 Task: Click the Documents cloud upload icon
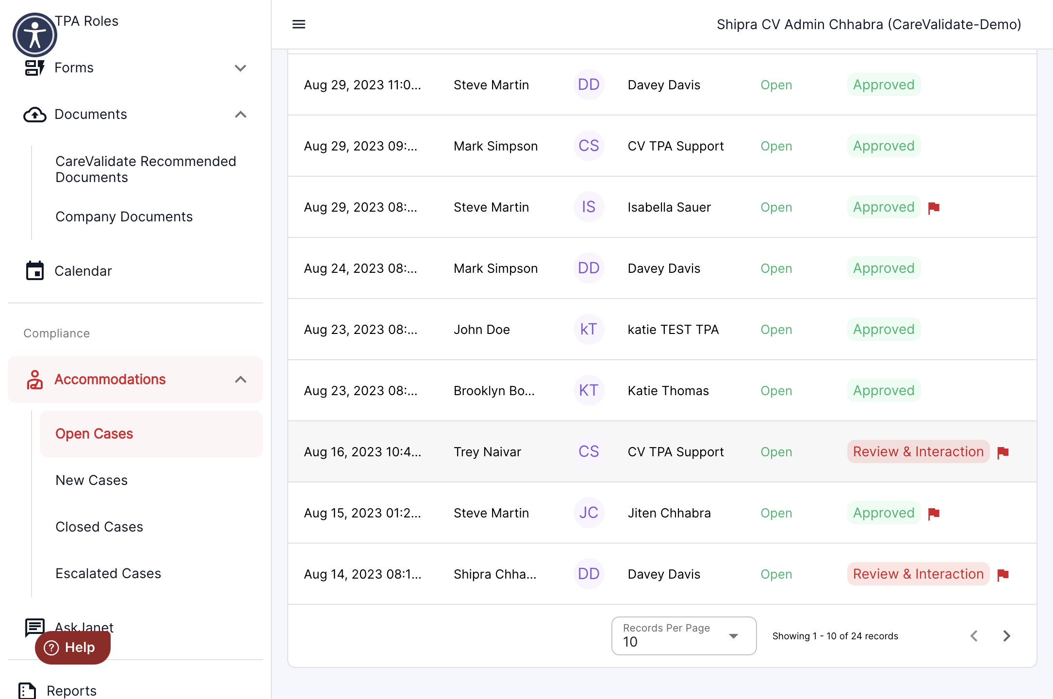(x=34, y=115)
